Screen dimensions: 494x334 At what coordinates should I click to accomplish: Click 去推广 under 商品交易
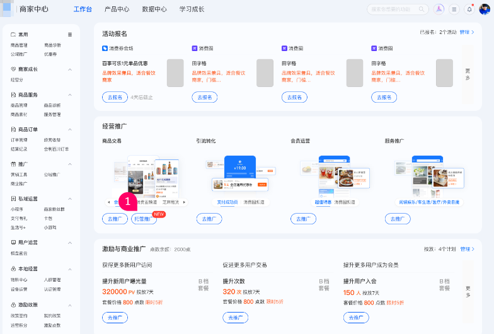[115, 219]
